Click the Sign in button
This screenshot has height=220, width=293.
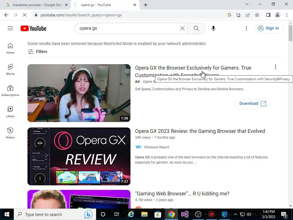269,28
